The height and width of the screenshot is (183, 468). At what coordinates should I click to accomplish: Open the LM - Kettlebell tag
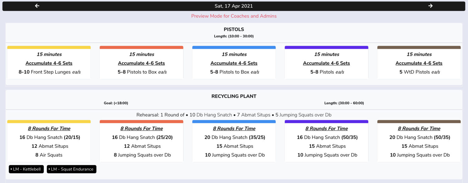click(26, 169)
